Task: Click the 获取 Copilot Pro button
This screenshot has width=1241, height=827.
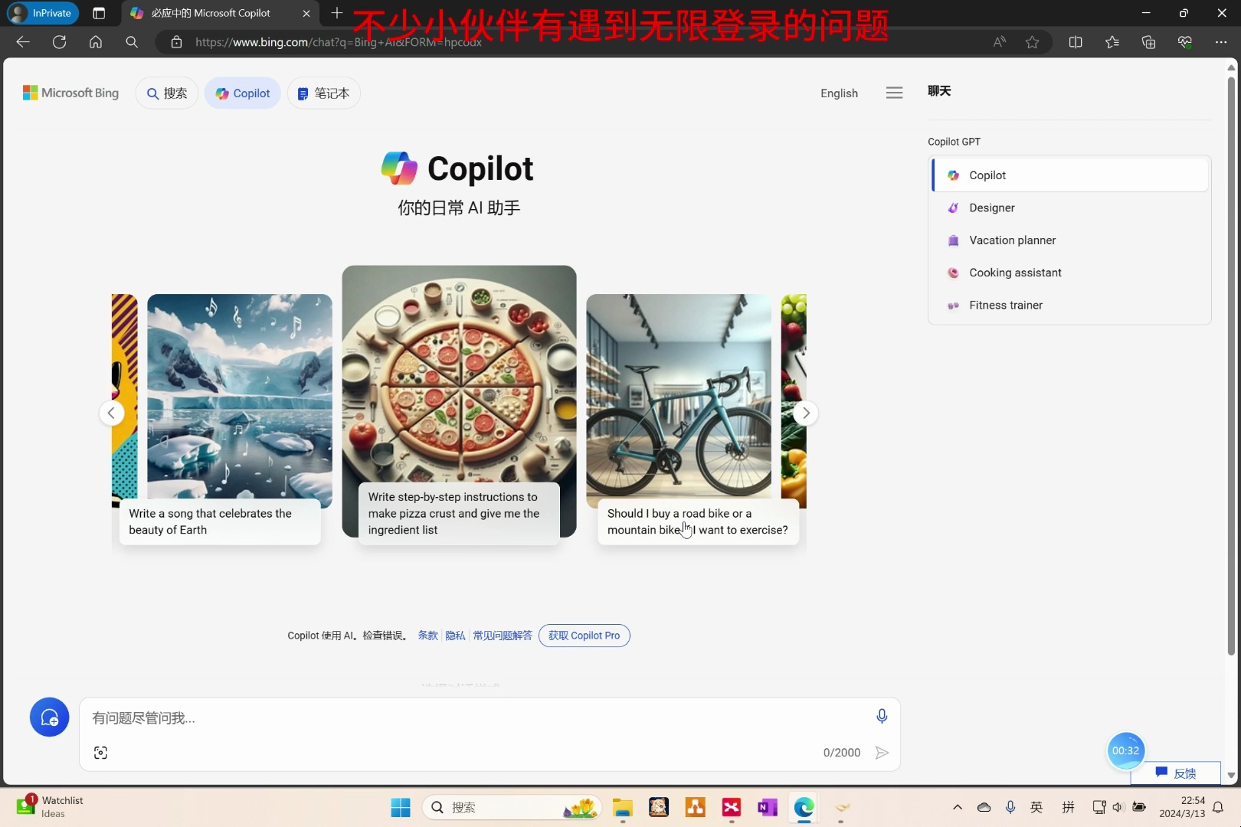Action: click(x=584, y=635)
